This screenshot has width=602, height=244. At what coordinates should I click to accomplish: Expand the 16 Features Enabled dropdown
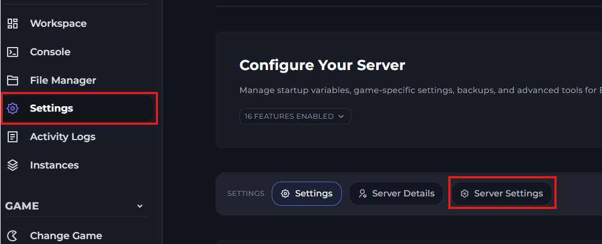295,116
